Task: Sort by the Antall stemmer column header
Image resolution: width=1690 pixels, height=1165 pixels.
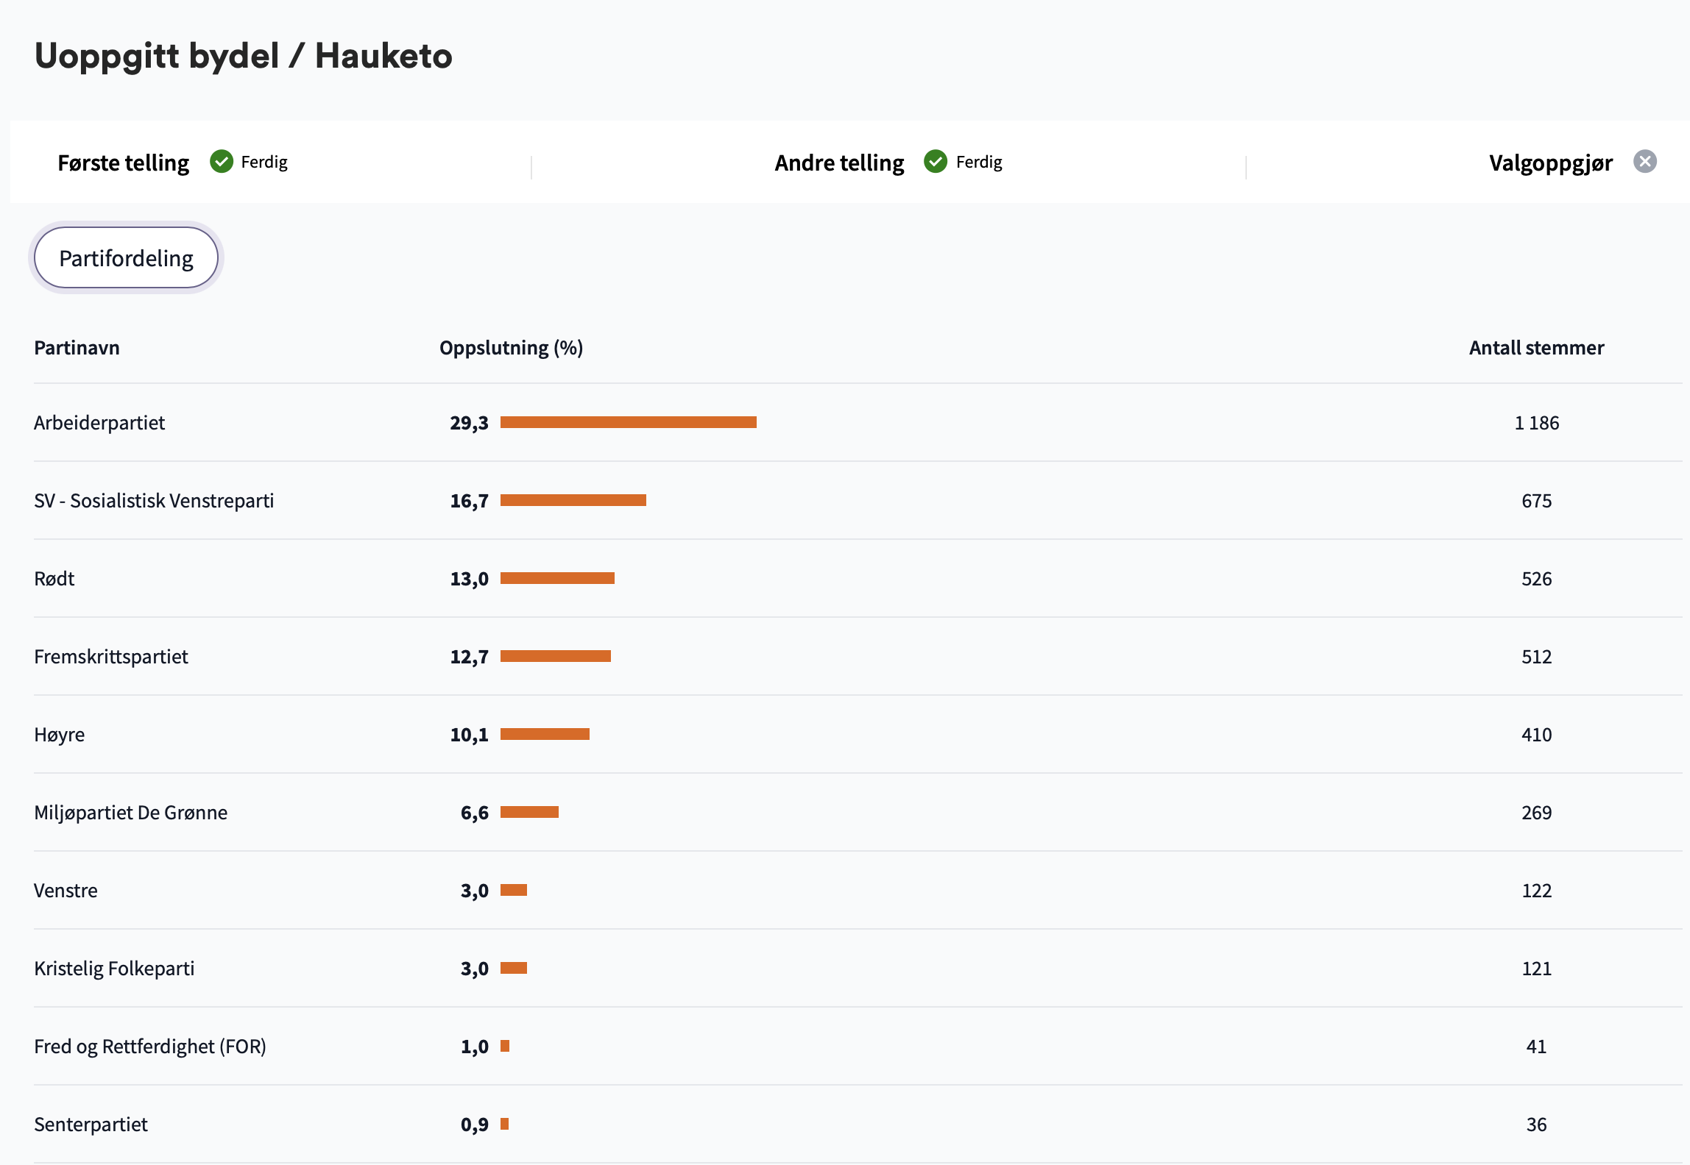Action: pyautogui.click(x=1536, y=348)
